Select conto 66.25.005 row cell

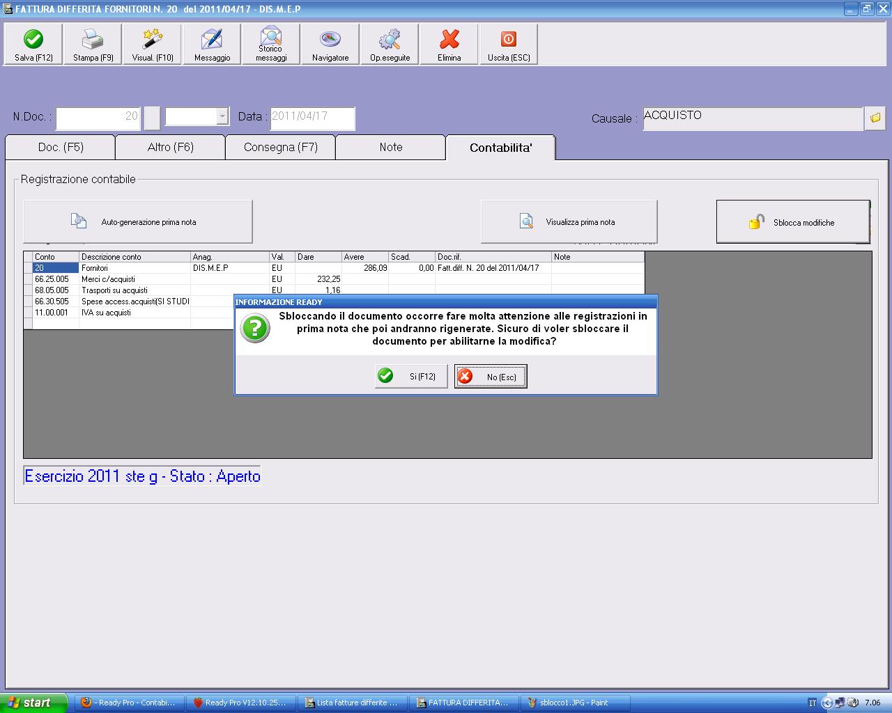pos(56,279)
